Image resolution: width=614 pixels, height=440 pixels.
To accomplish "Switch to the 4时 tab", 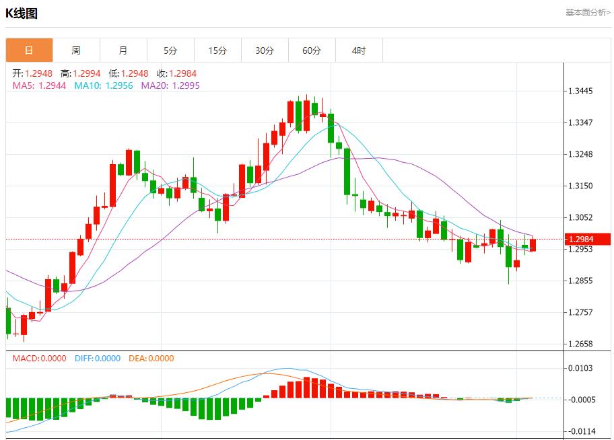I will click(359, 50).
